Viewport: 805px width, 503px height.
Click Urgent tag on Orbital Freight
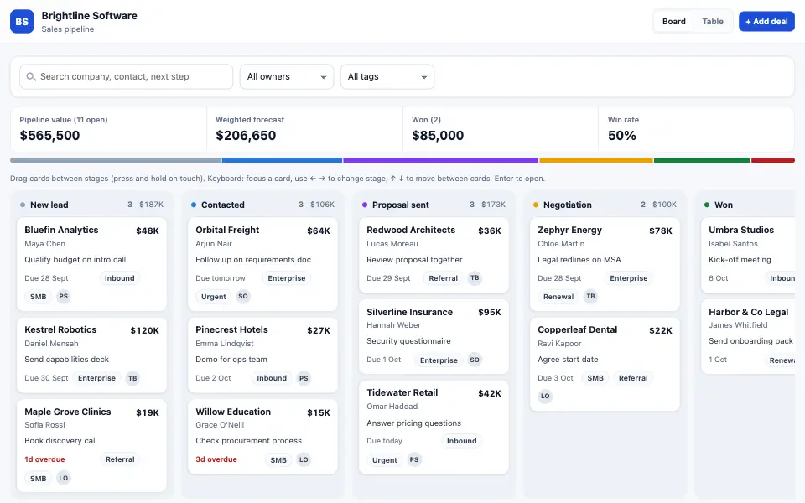pos(214,297)
